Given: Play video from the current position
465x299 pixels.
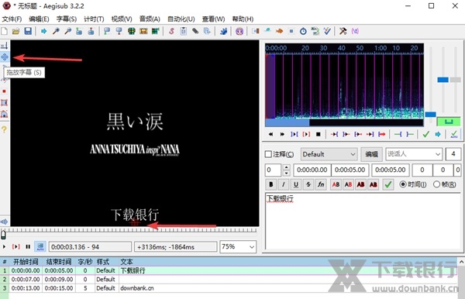Looking at the screenshot, I should coord(4,246).
